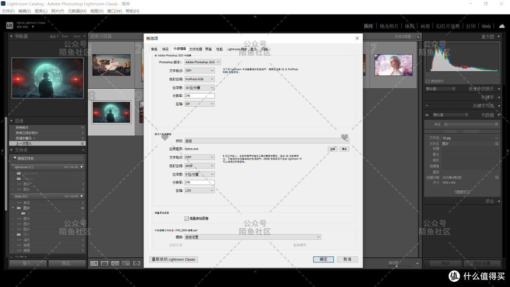This screenshot has height=287, width=510.
Task: Open the 色彩空间 ProPhoto RGB dropdown
Action: [200, 79]
